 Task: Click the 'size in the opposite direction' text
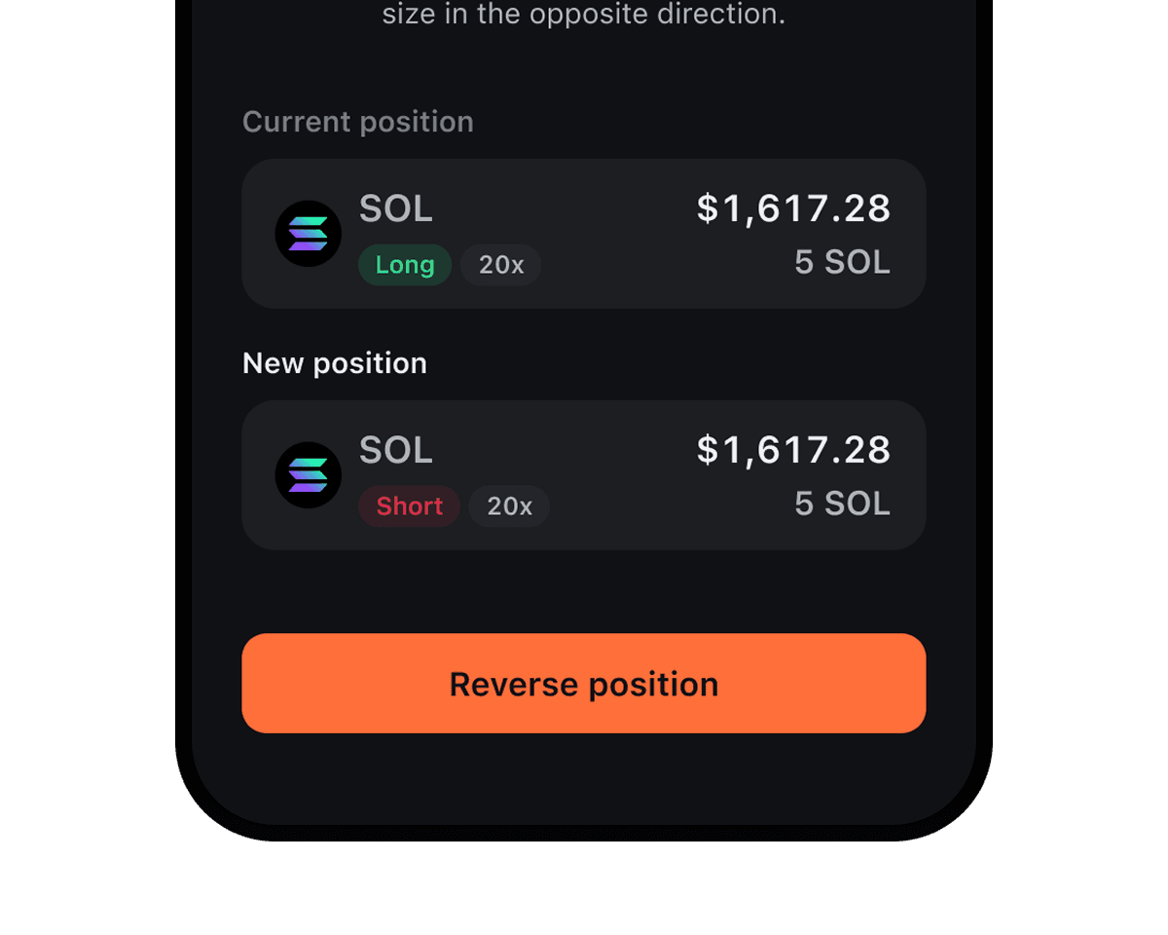point(584,16)
